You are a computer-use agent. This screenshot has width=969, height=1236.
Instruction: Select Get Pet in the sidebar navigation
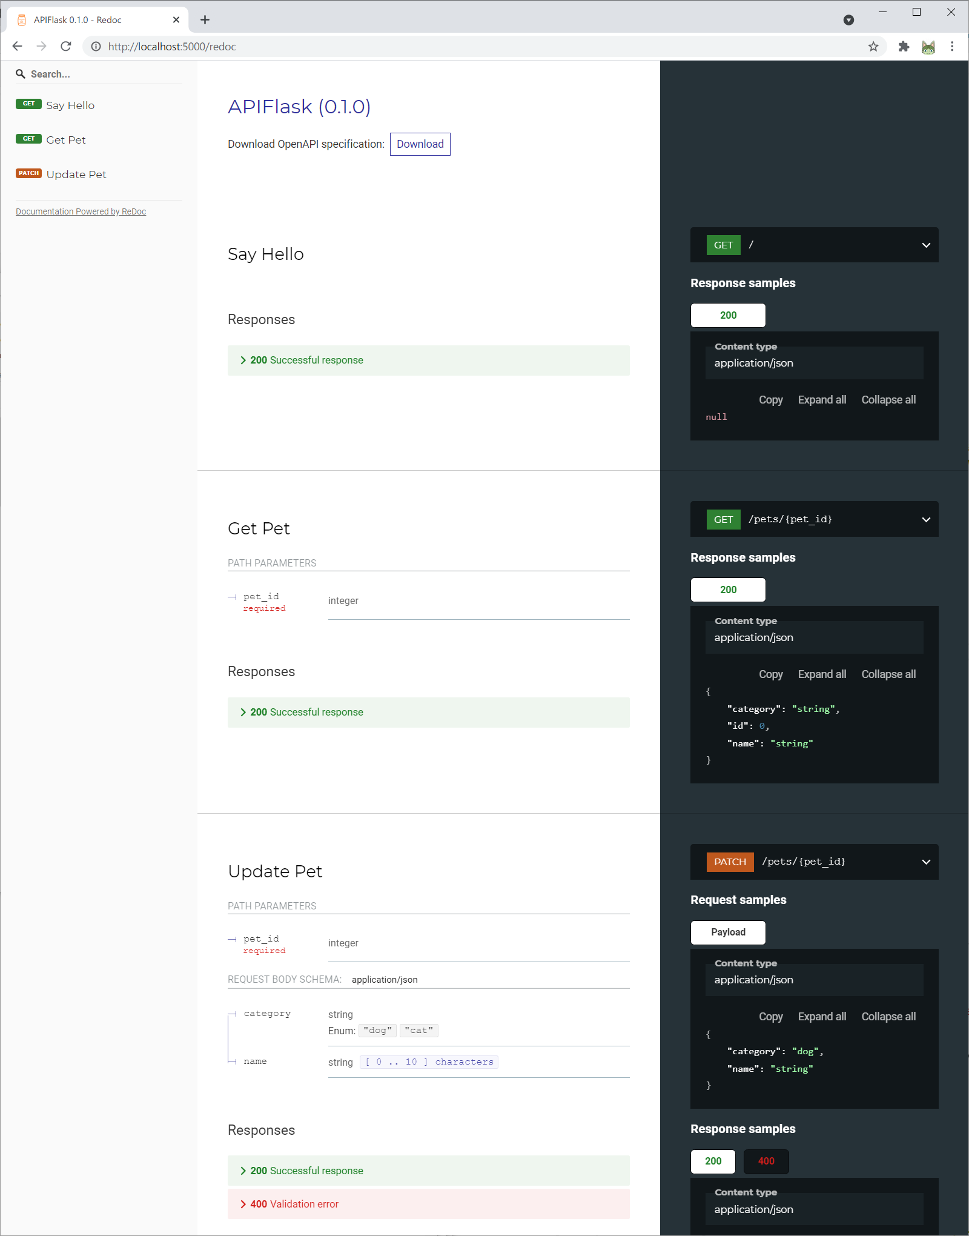(x=65, y=139)
